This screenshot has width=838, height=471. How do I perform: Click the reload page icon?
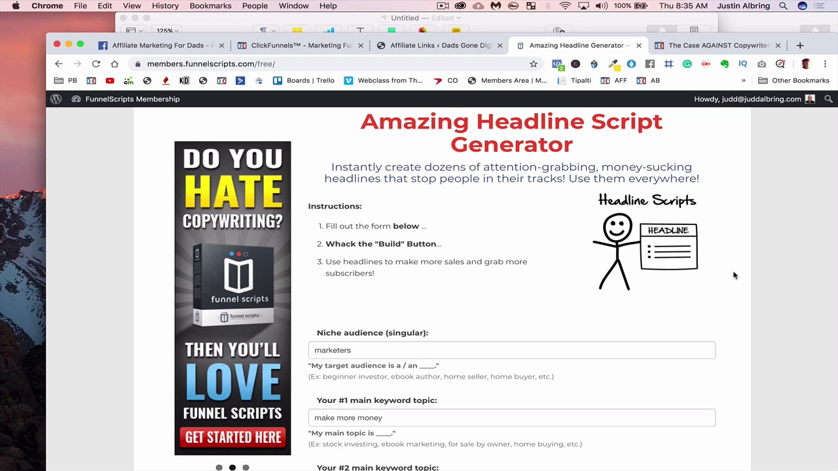pyautogui.click(x=96, y=64)
